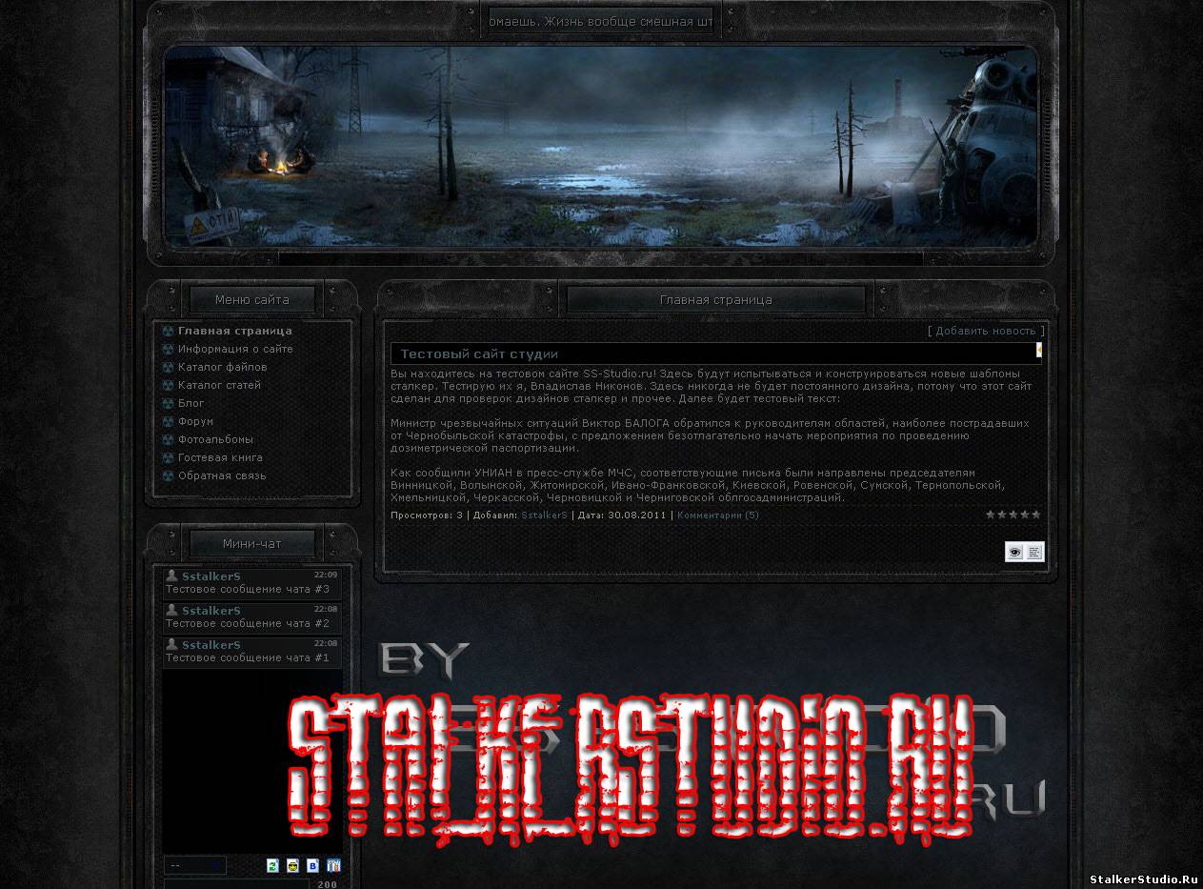Click the radiation icon beside Блог

coord(169,404)
